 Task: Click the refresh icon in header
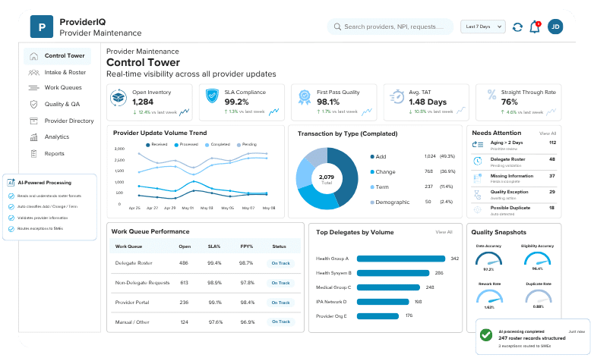coord(517,27)
